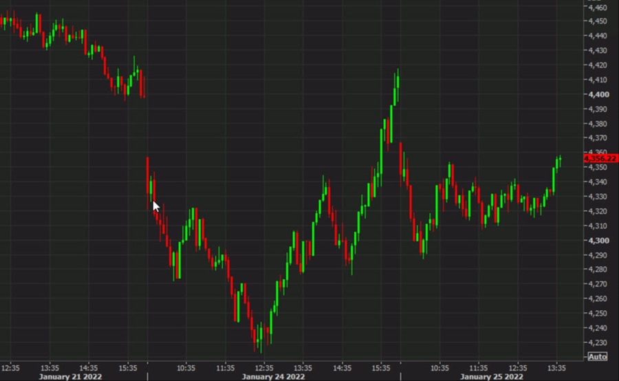Select the 15:35 time label under January 24

coord(382,367)
